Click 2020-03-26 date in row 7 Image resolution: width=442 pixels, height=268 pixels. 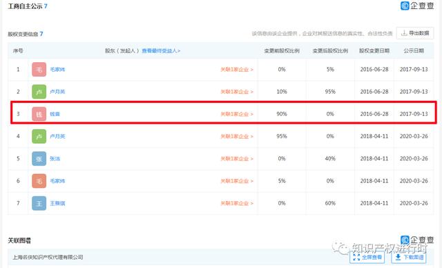tap(414, 203)
